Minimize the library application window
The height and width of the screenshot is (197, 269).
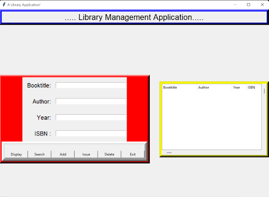click(x=235, y=5)
